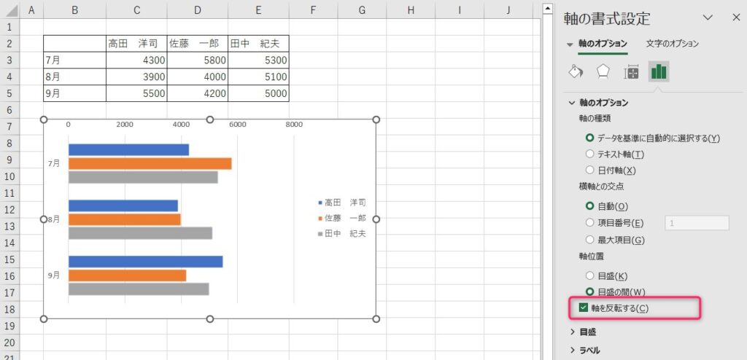The image size is (747, 360).
Task: Open the Size & Properties icon tab
Action: (631, 71)
